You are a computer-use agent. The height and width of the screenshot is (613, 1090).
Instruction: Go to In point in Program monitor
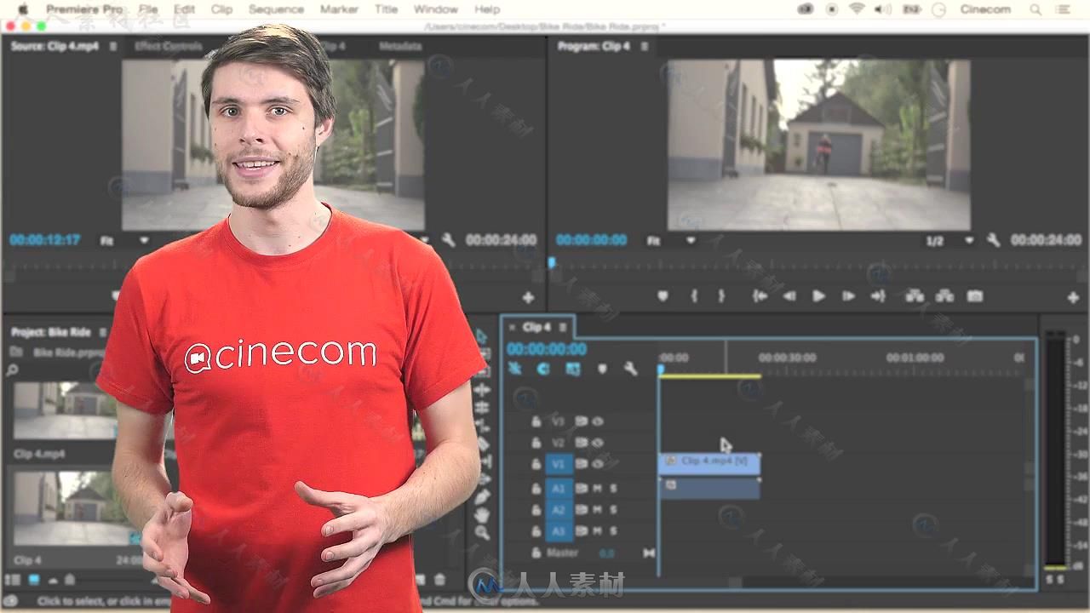pos(760,296)
